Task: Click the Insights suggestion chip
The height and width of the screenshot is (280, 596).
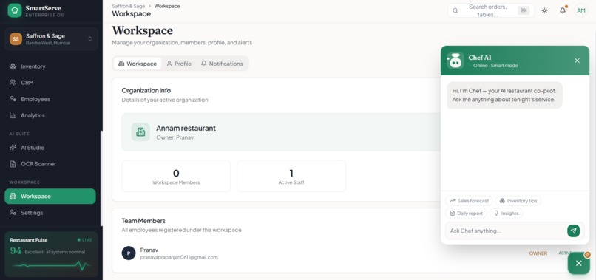Action: [x=506, y=213]
